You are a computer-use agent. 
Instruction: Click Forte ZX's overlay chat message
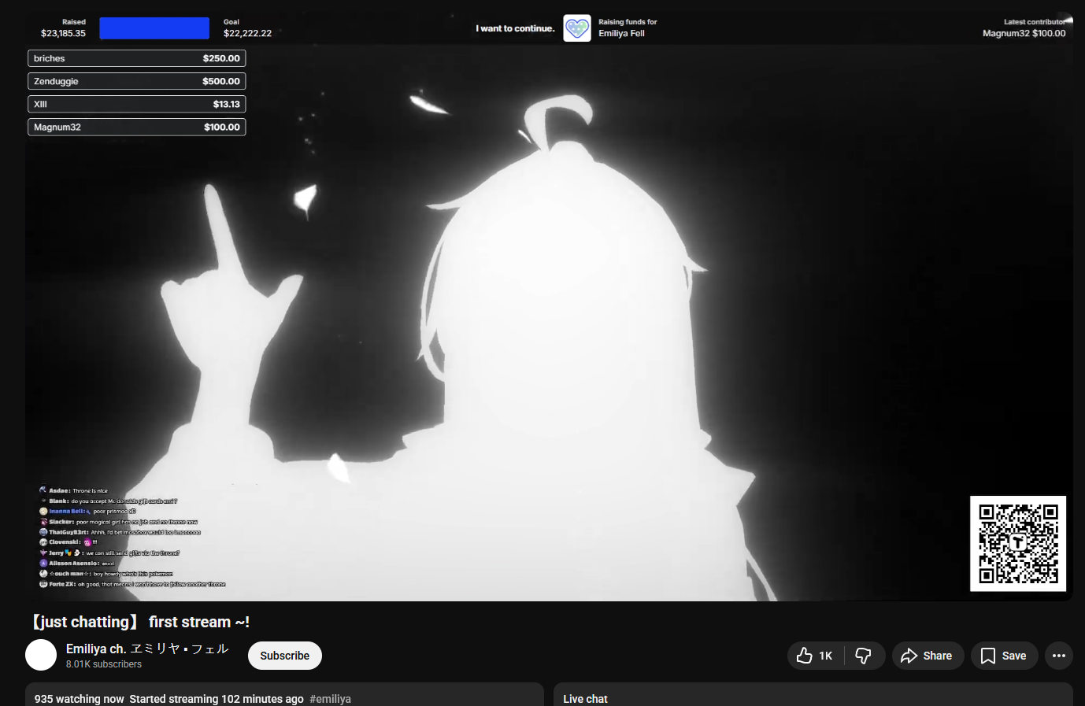click(x=132, y=584)
